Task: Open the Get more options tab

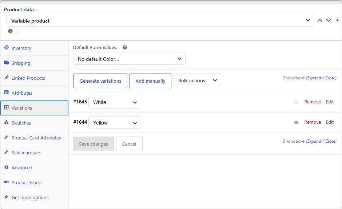Action: [x=35, y=197]
